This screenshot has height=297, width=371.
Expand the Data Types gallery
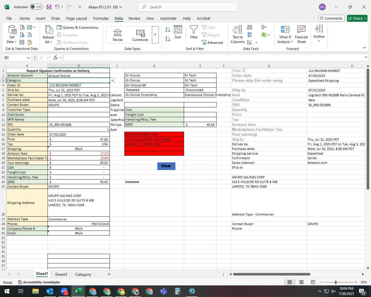pyautogui.click(x=155, y=35)
